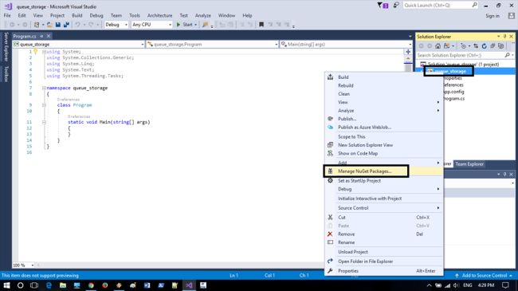
Task: Open File Explorer from the taskbar
Action: point(63,285)
